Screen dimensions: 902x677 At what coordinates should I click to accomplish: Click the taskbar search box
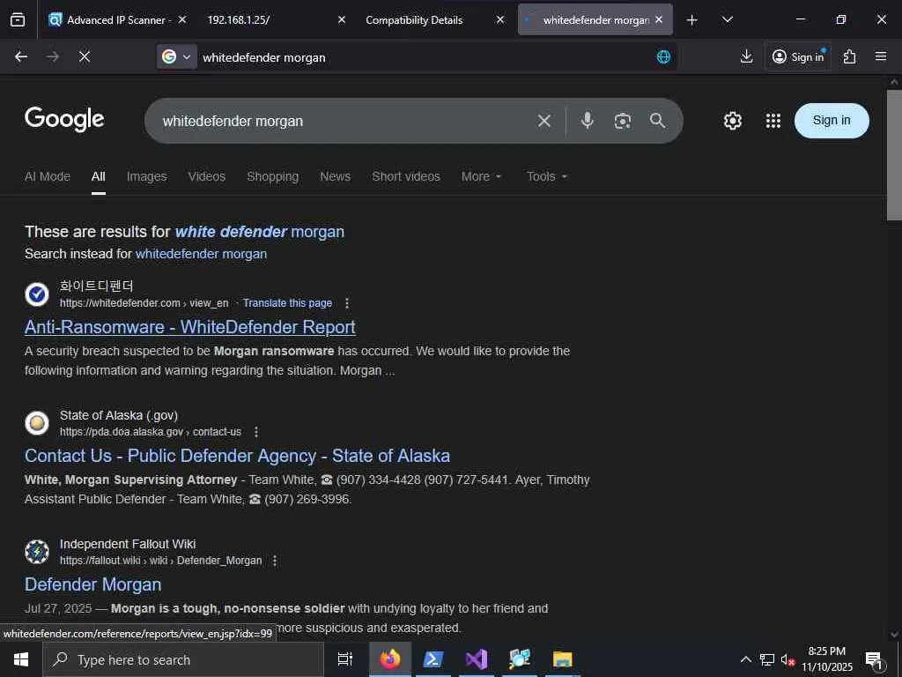pos(183,659)
